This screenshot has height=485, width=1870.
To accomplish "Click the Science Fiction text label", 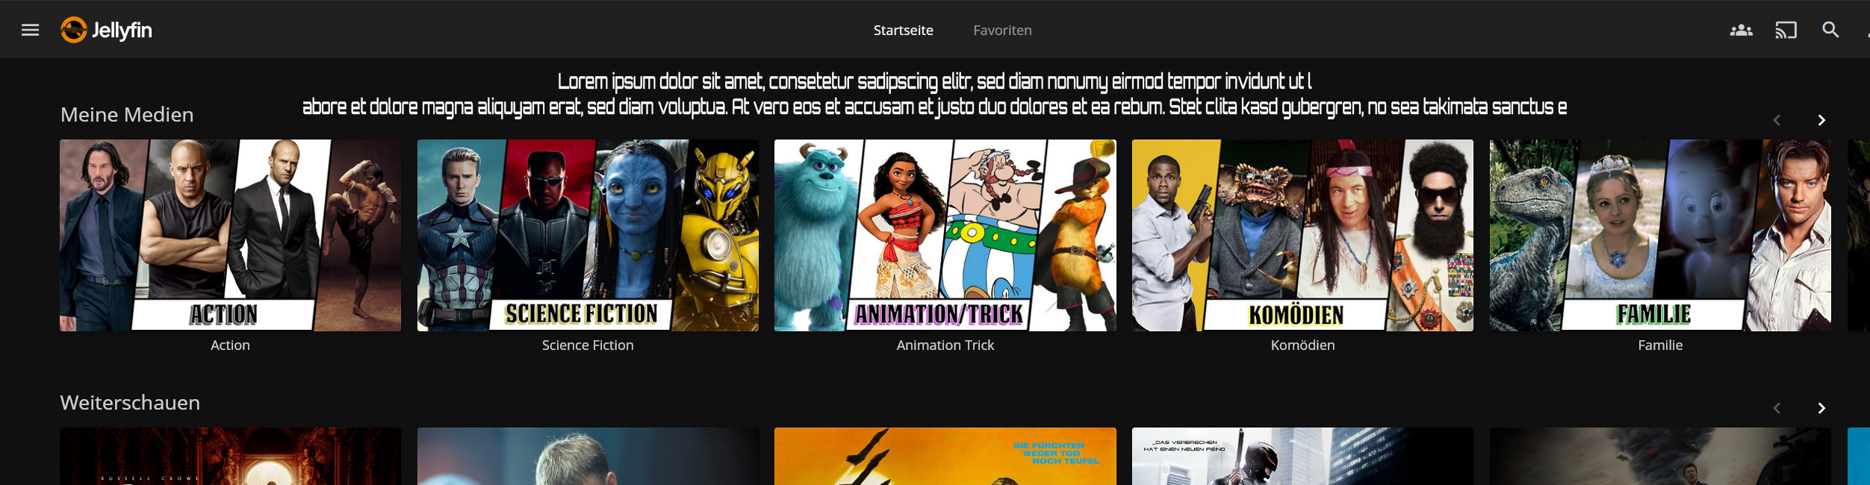I will 588,345.
